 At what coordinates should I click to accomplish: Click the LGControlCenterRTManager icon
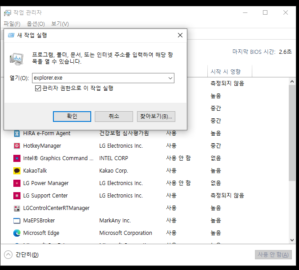tap(17, 208)
